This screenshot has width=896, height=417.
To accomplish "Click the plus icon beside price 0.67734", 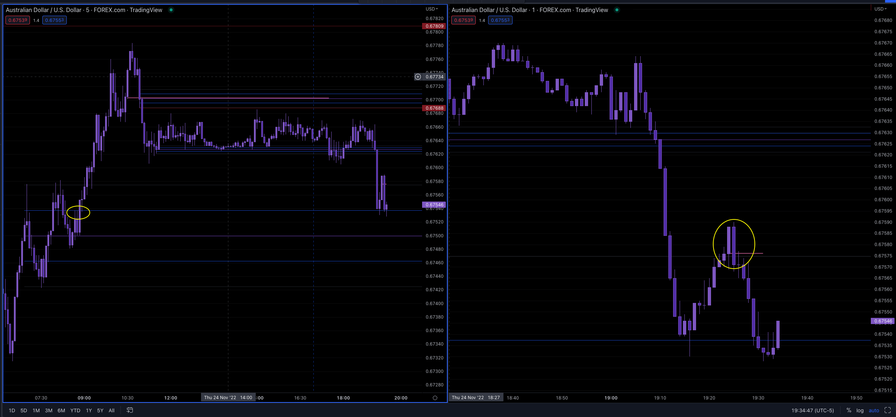I will (x=418, y=77).
